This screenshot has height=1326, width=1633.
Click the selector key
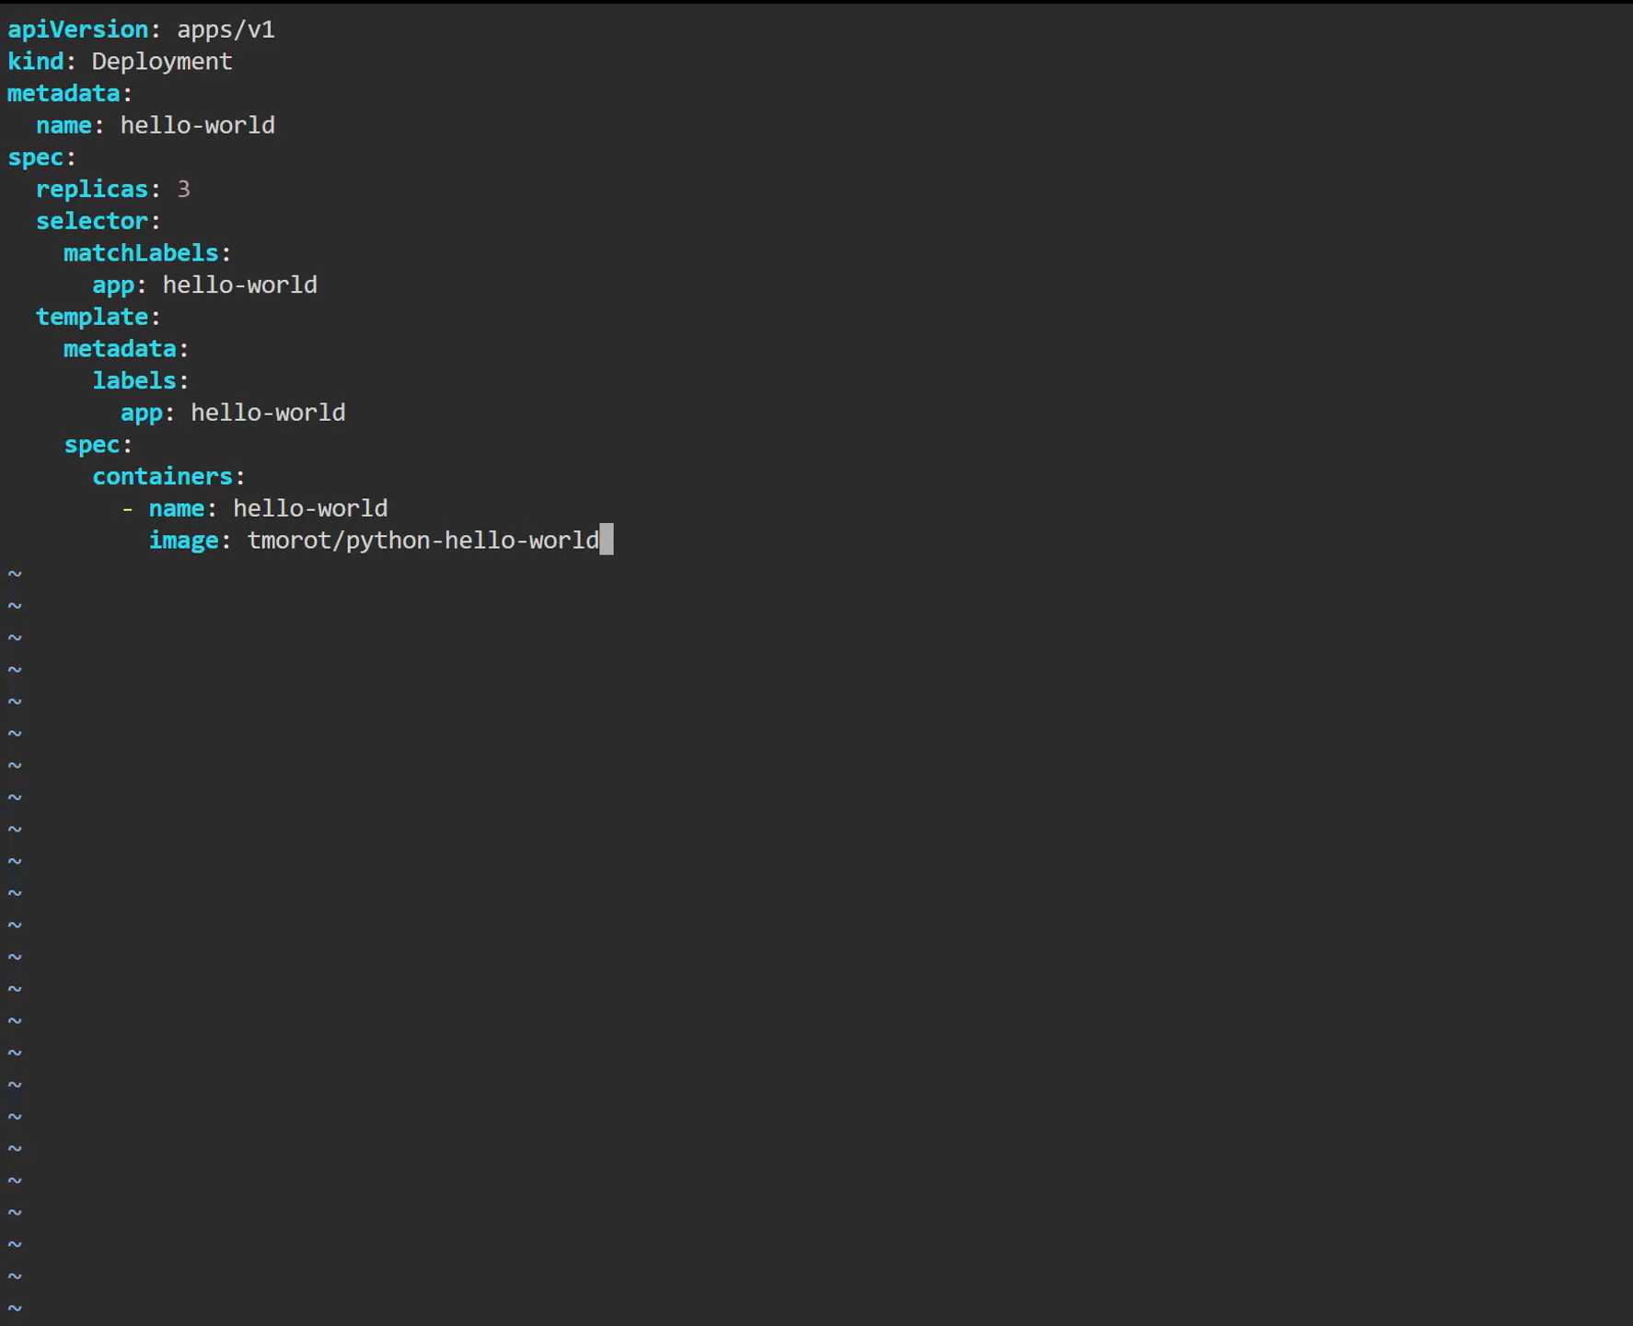[x=92, y=221]
